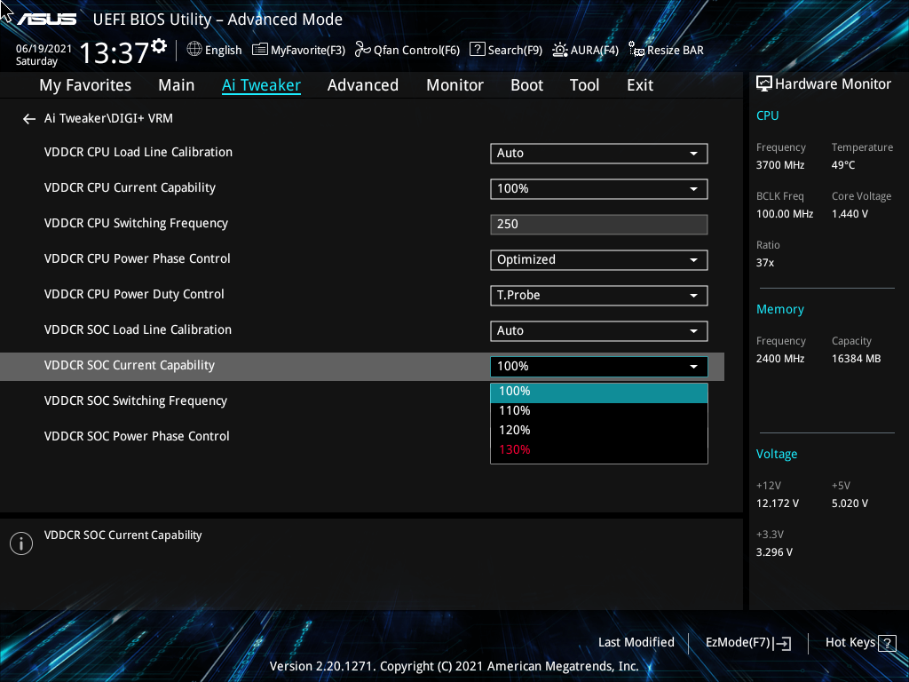The image size is (909, 682).
Task: Click the back arrow to leave DIGI+ VRM
Action: coord(28,118)
